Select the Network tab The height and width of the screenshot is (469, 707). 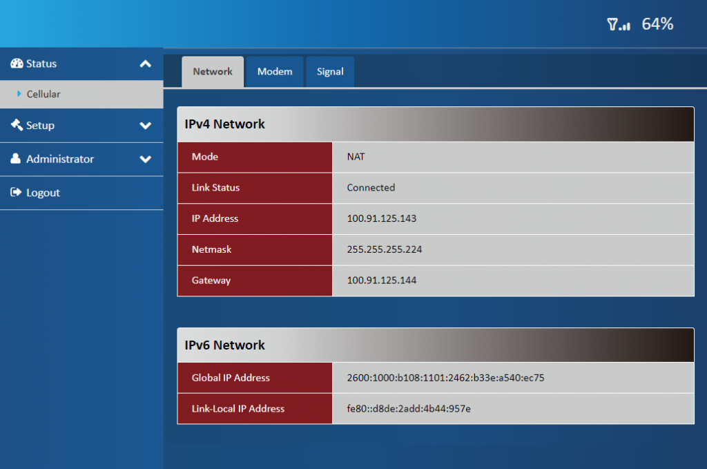(213, 72)
